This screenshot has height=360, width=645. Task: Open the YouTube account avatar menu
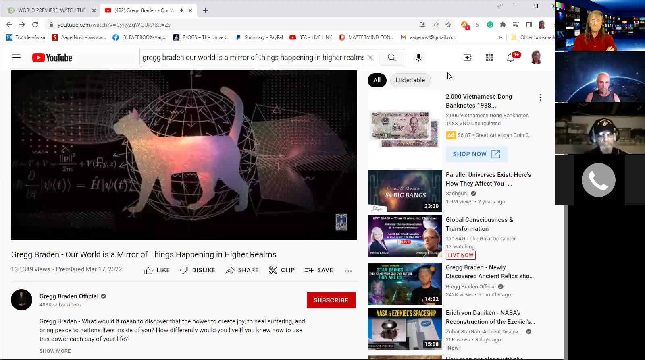tap(536, 58)
